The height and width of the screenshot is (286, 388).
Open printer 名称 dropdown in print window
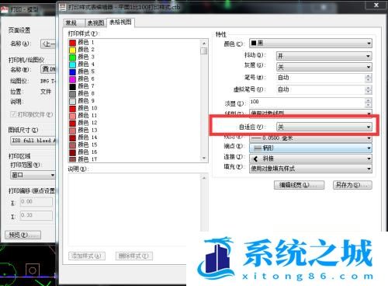[x=48, y=69]
